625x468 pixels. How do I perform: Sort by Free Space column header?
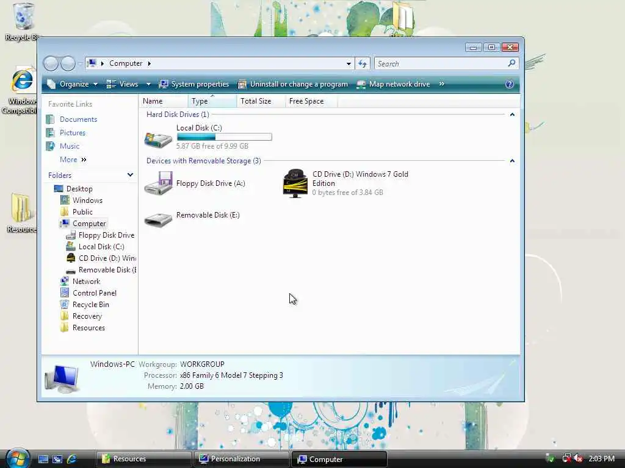pos(311,101)
